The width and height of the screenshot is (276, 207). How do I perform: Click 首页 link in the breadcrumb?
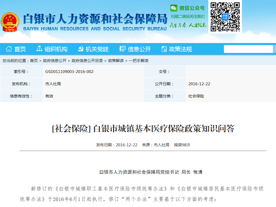(x=34, y=60)
